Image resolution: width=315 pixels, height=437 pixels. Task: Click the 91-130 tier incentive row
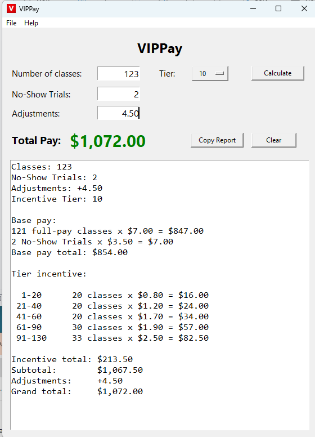point(112,338)
